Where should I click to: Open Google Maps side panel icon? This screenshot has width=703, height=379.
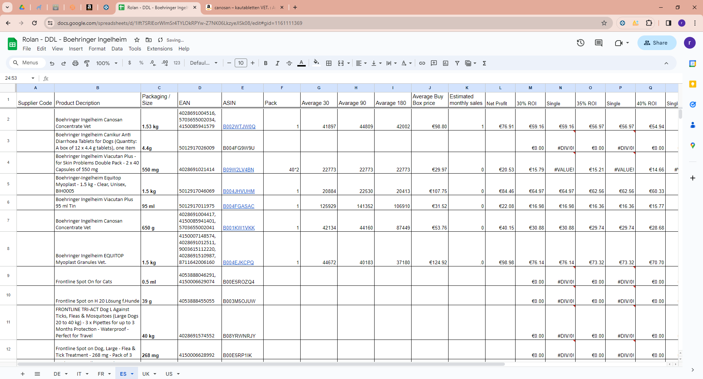(693, 145)
